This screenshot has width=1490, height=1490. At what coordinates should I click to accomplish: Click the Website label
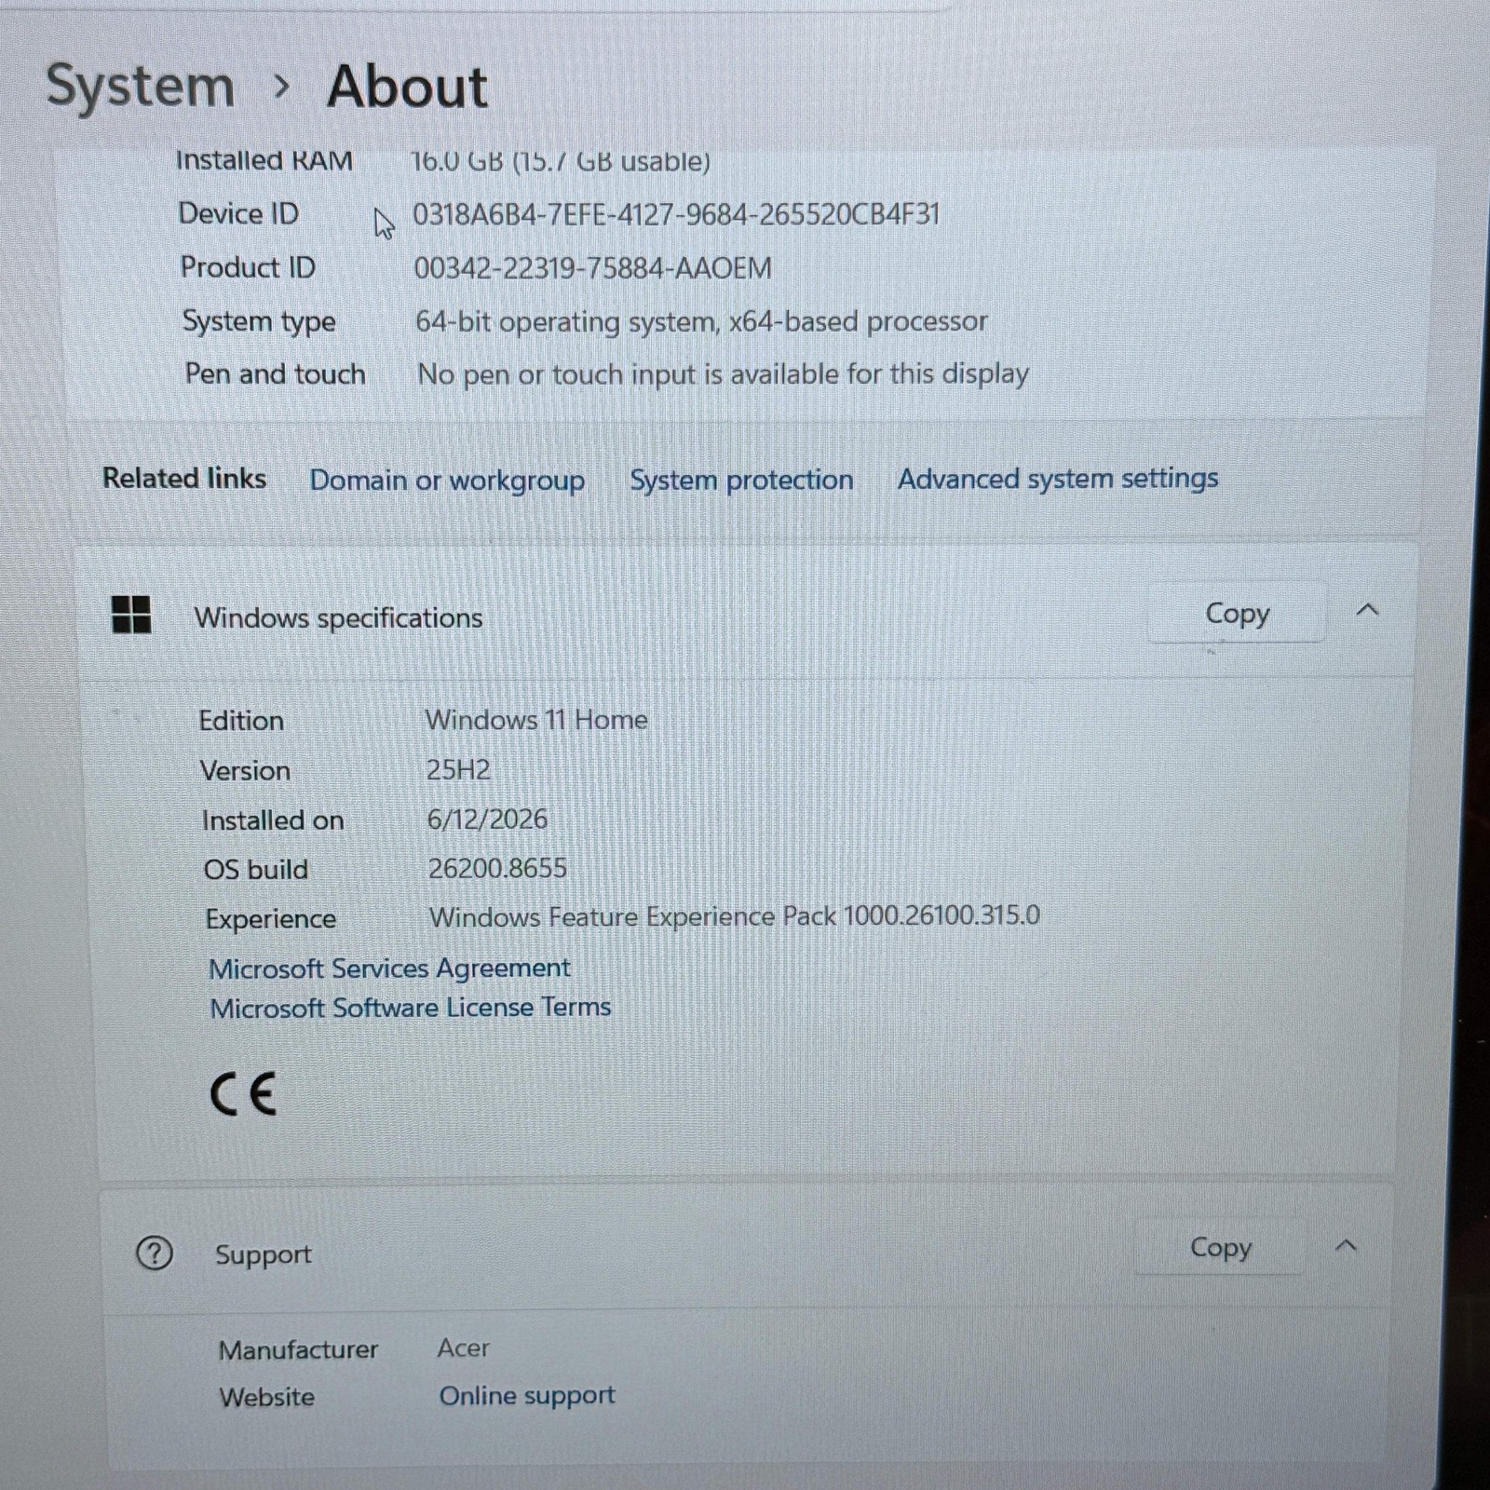coord(266,1397)
